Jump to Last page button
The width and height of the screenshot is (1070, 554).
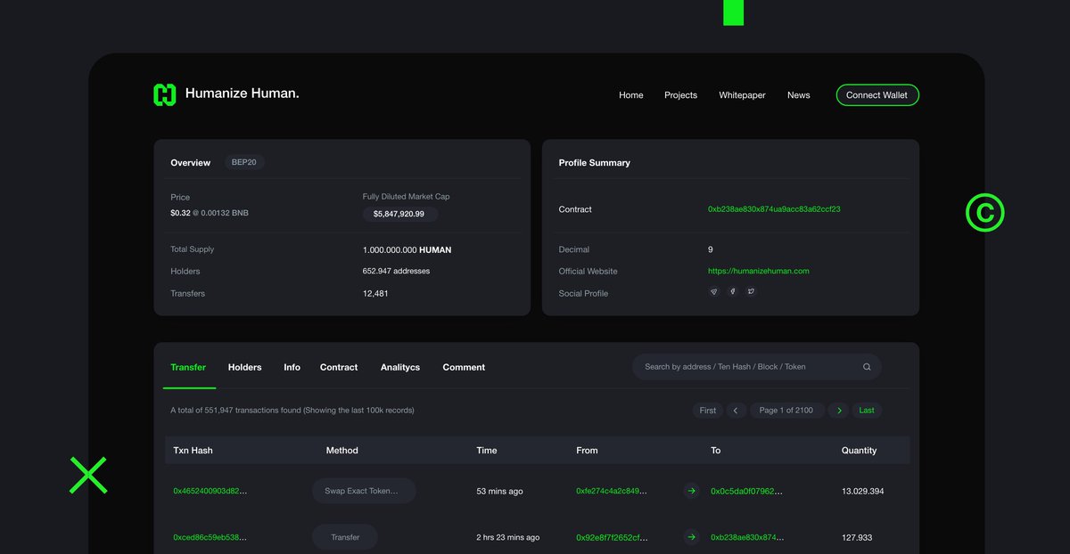pyautogui.click(x=867, y=411)
